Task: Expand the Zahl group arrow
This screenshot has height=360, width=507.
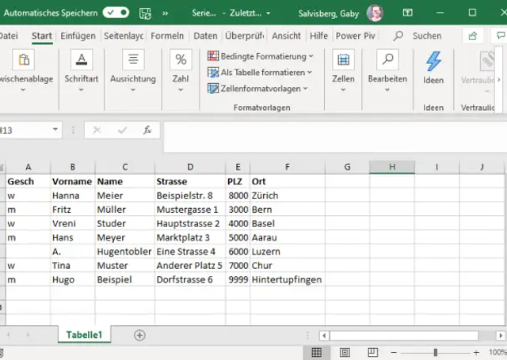Action: (181, 89)
